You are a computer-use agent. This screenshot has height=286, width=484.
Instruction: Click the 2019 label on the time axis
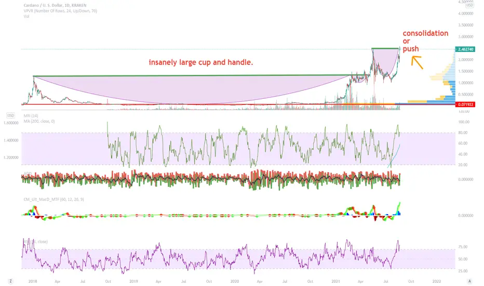pyautogui.click(x=133, y=281)
